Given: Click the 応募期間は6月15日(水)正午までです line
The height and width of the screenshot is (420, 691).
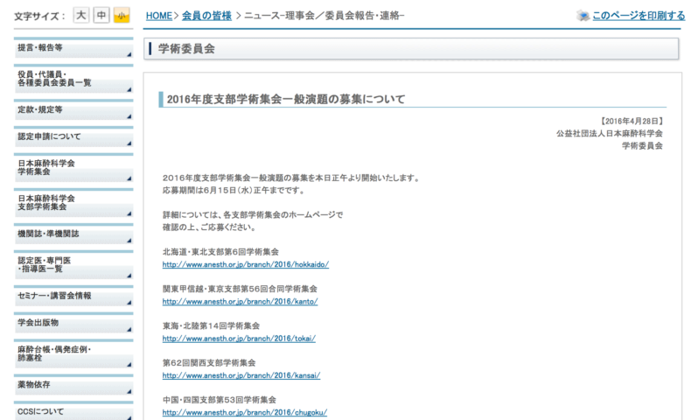Looking at the screenshot, I should click(234, 191).
